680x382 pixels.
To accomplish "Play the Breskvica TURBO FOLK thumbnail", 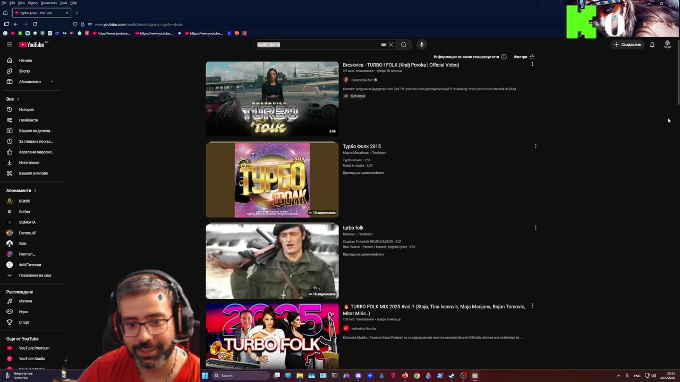I will [x=272, y=99].
